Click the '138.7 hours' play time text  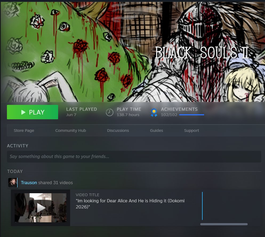[x=128, y=115]
